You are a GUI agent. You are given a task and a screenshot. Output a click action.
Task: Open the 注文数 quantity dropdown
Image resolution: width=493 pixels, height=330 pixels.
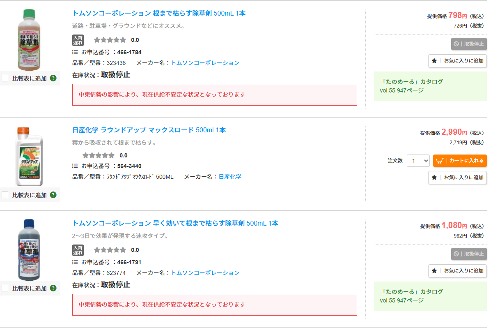tap(418, 161)
